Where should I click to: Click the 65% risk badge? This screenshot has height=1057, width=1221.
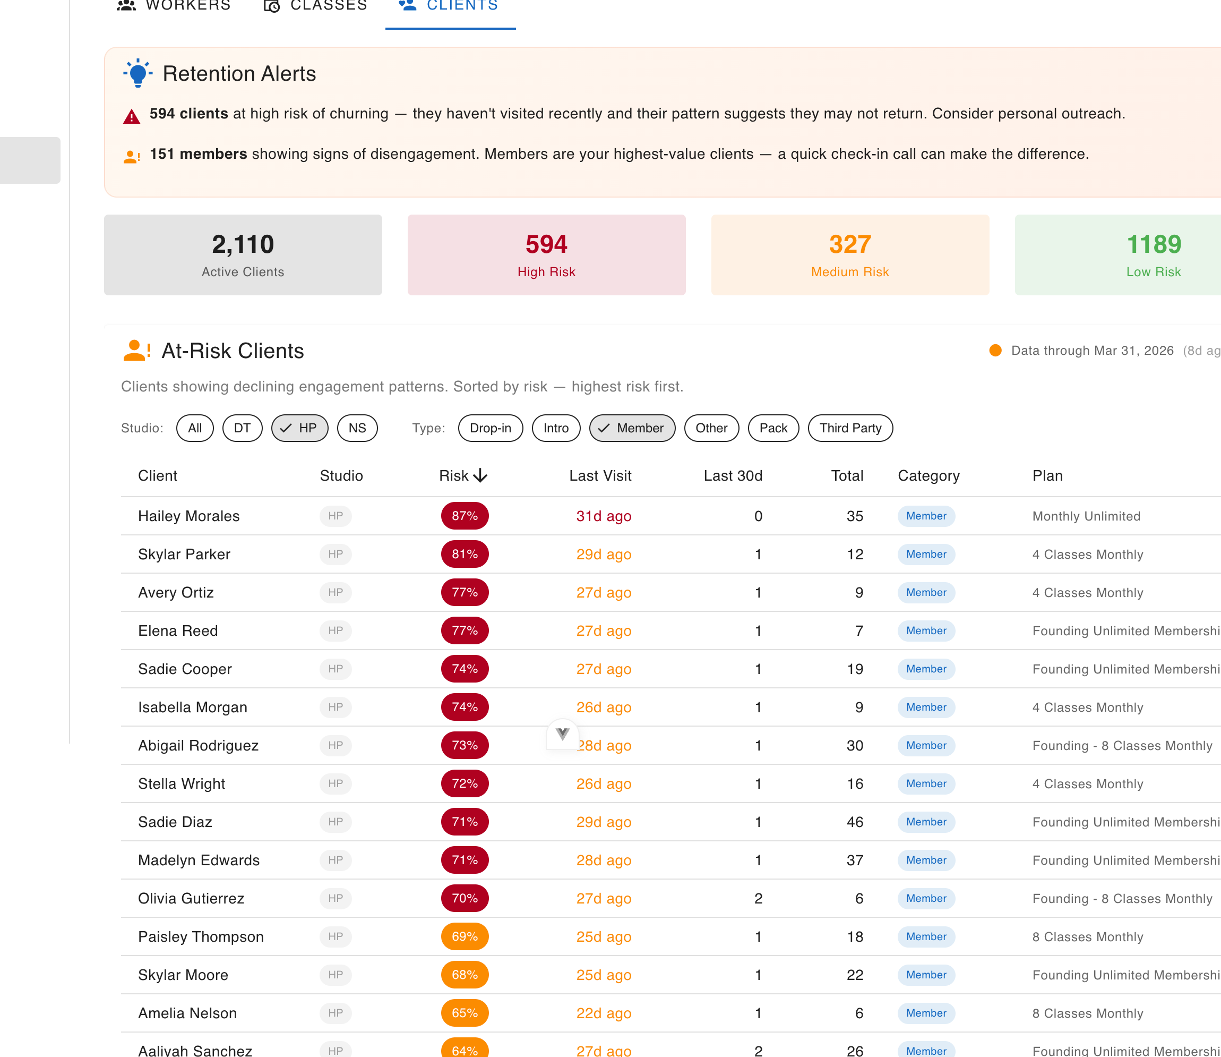point(465,1013)
